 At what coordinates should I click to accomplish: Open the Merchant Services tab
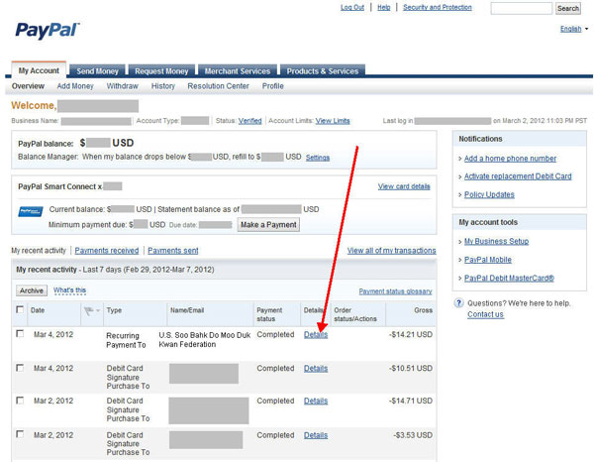point(238,71)
